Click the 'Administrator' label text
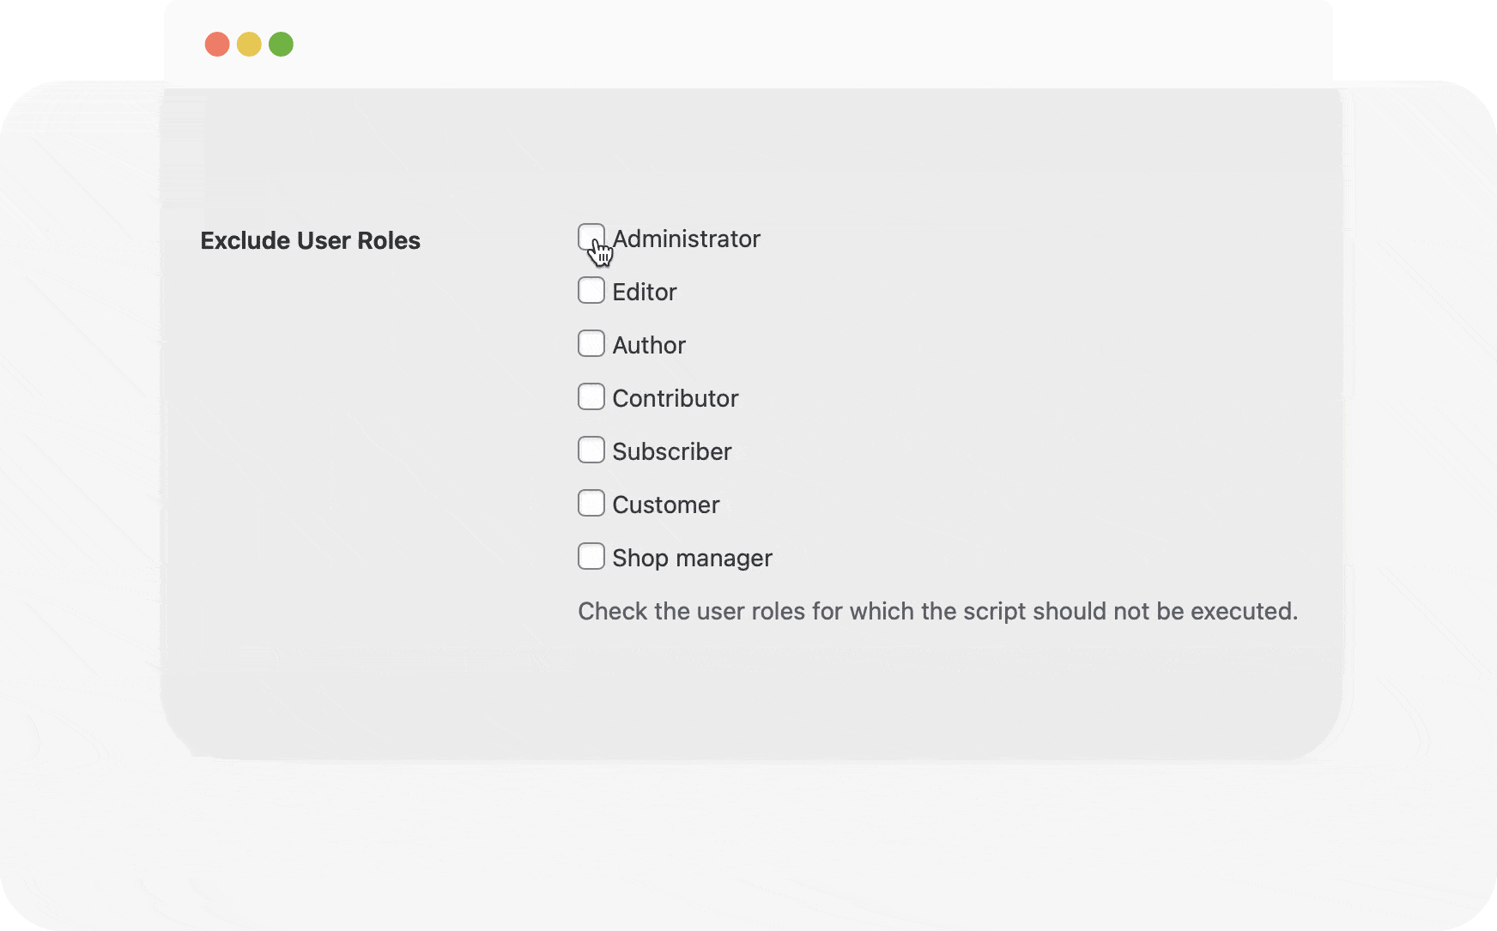Viewport: 1497px width, 931px height. 687,239
